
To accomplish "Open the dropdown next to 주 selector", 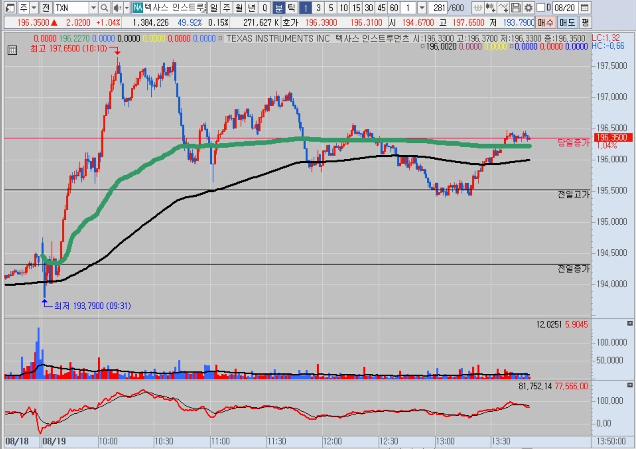I will tap(34, 8).
